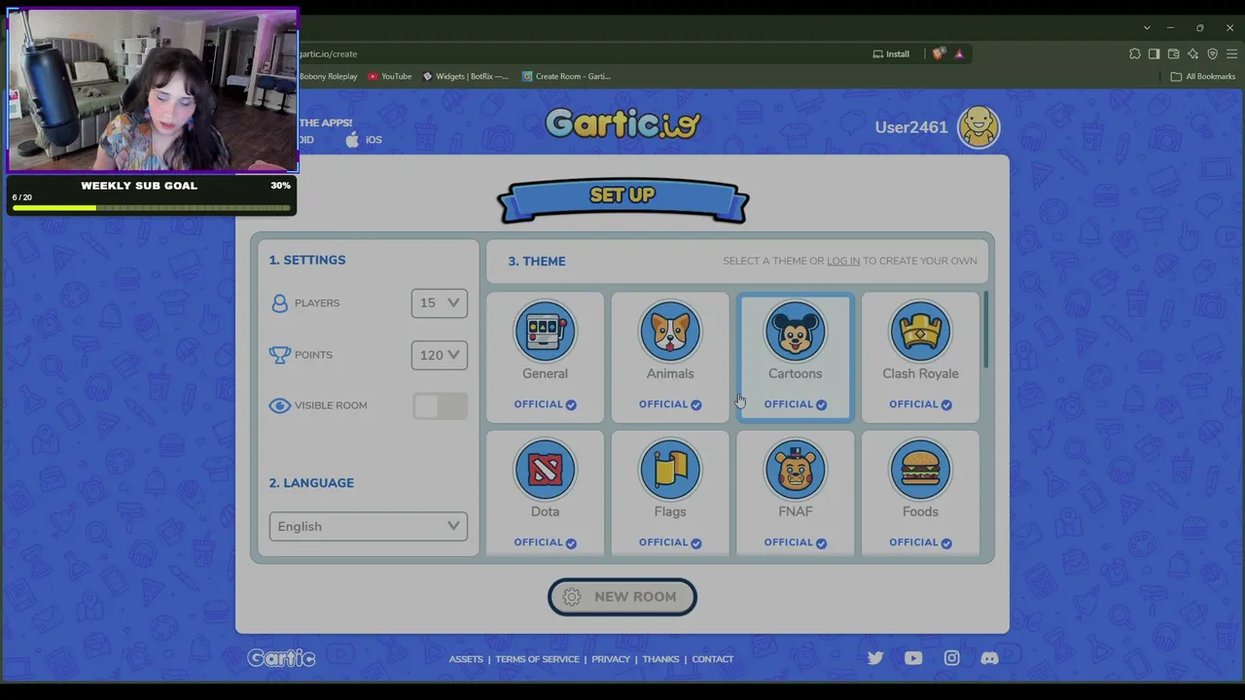Viewport: 1245px width, 700px height.
Task: Click the streamer webcam overlay
Action: click(152, 91)
